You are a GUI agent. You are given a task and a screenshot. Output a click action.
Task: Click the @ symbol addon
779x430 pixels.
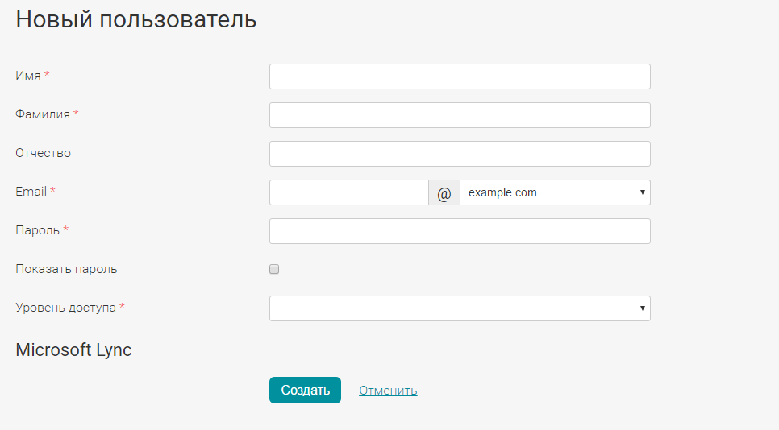pos(444,193)
